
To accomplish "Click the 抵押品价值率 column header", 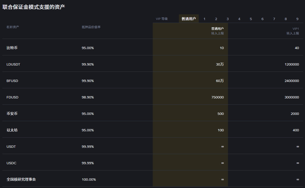I will 91,27.
